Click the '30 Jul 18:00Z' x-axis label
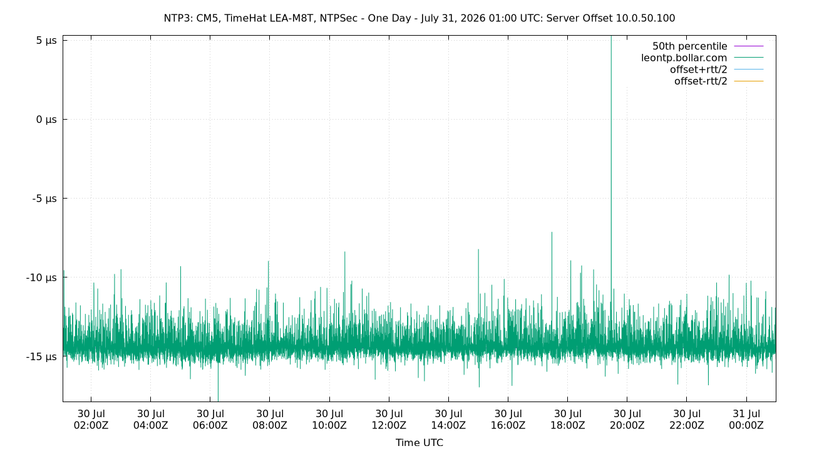The image size is (839, 451). tap(567, 420)
